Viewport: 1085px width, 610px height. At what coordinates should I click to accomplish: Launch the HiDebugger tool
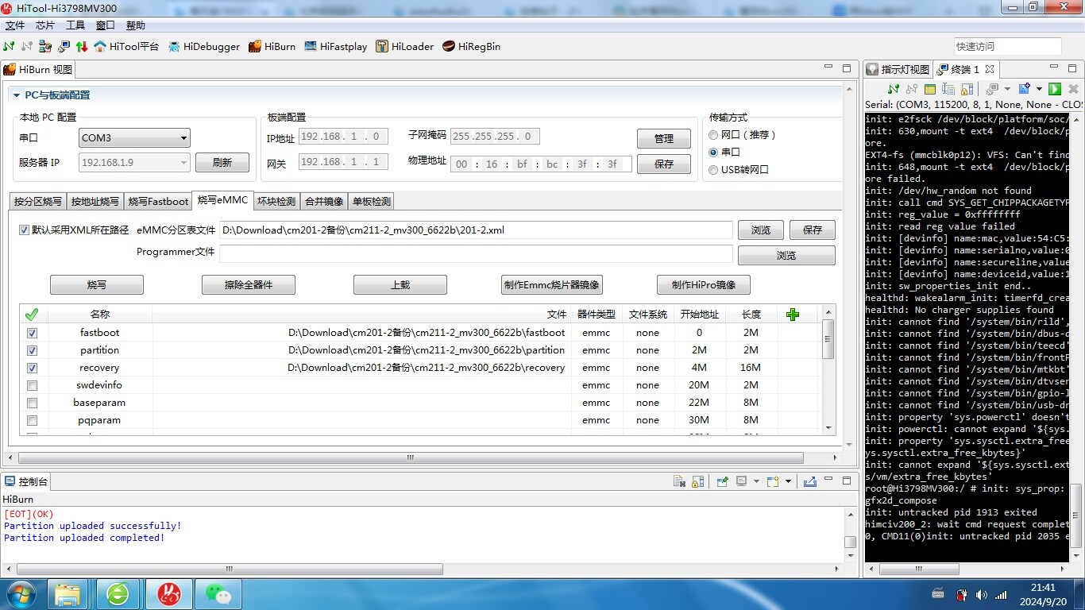pyautogui.click(x=204, y=46)
